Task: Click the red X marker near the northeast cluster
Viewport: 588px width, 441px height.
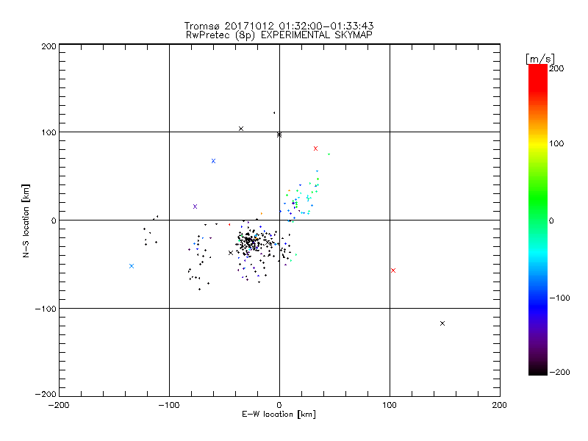Action: click(315, 148)
